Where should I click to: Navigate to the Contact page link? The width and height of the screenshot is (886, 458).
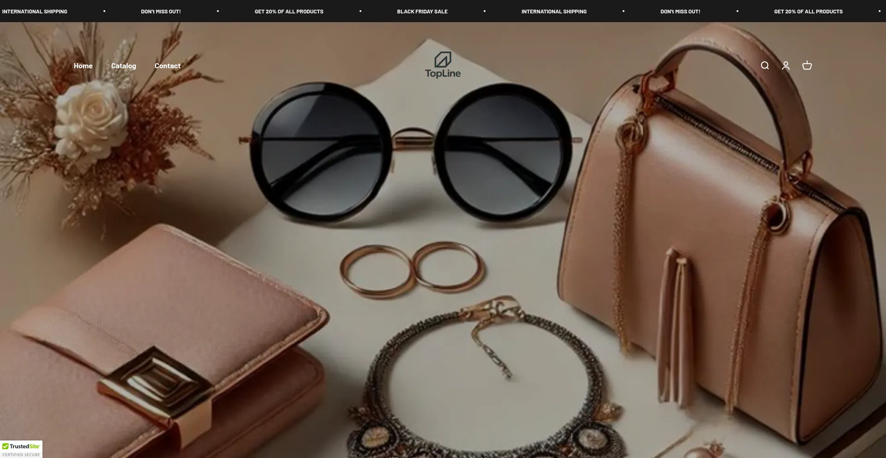[x=168, y=66]
